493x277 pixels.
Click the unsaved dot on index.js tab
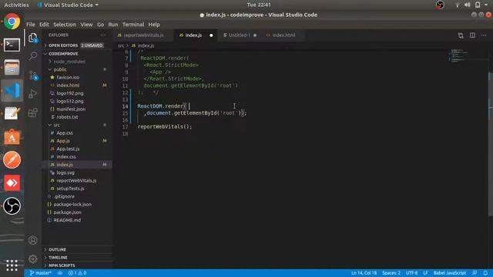(x=211, y=35)
